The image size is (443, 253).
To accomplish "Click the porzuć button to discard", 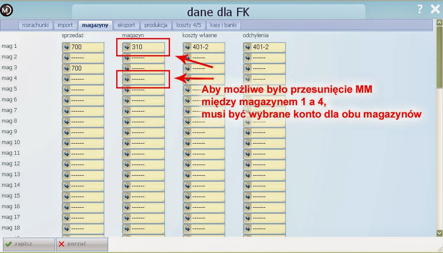I will [x=82, y=244].
